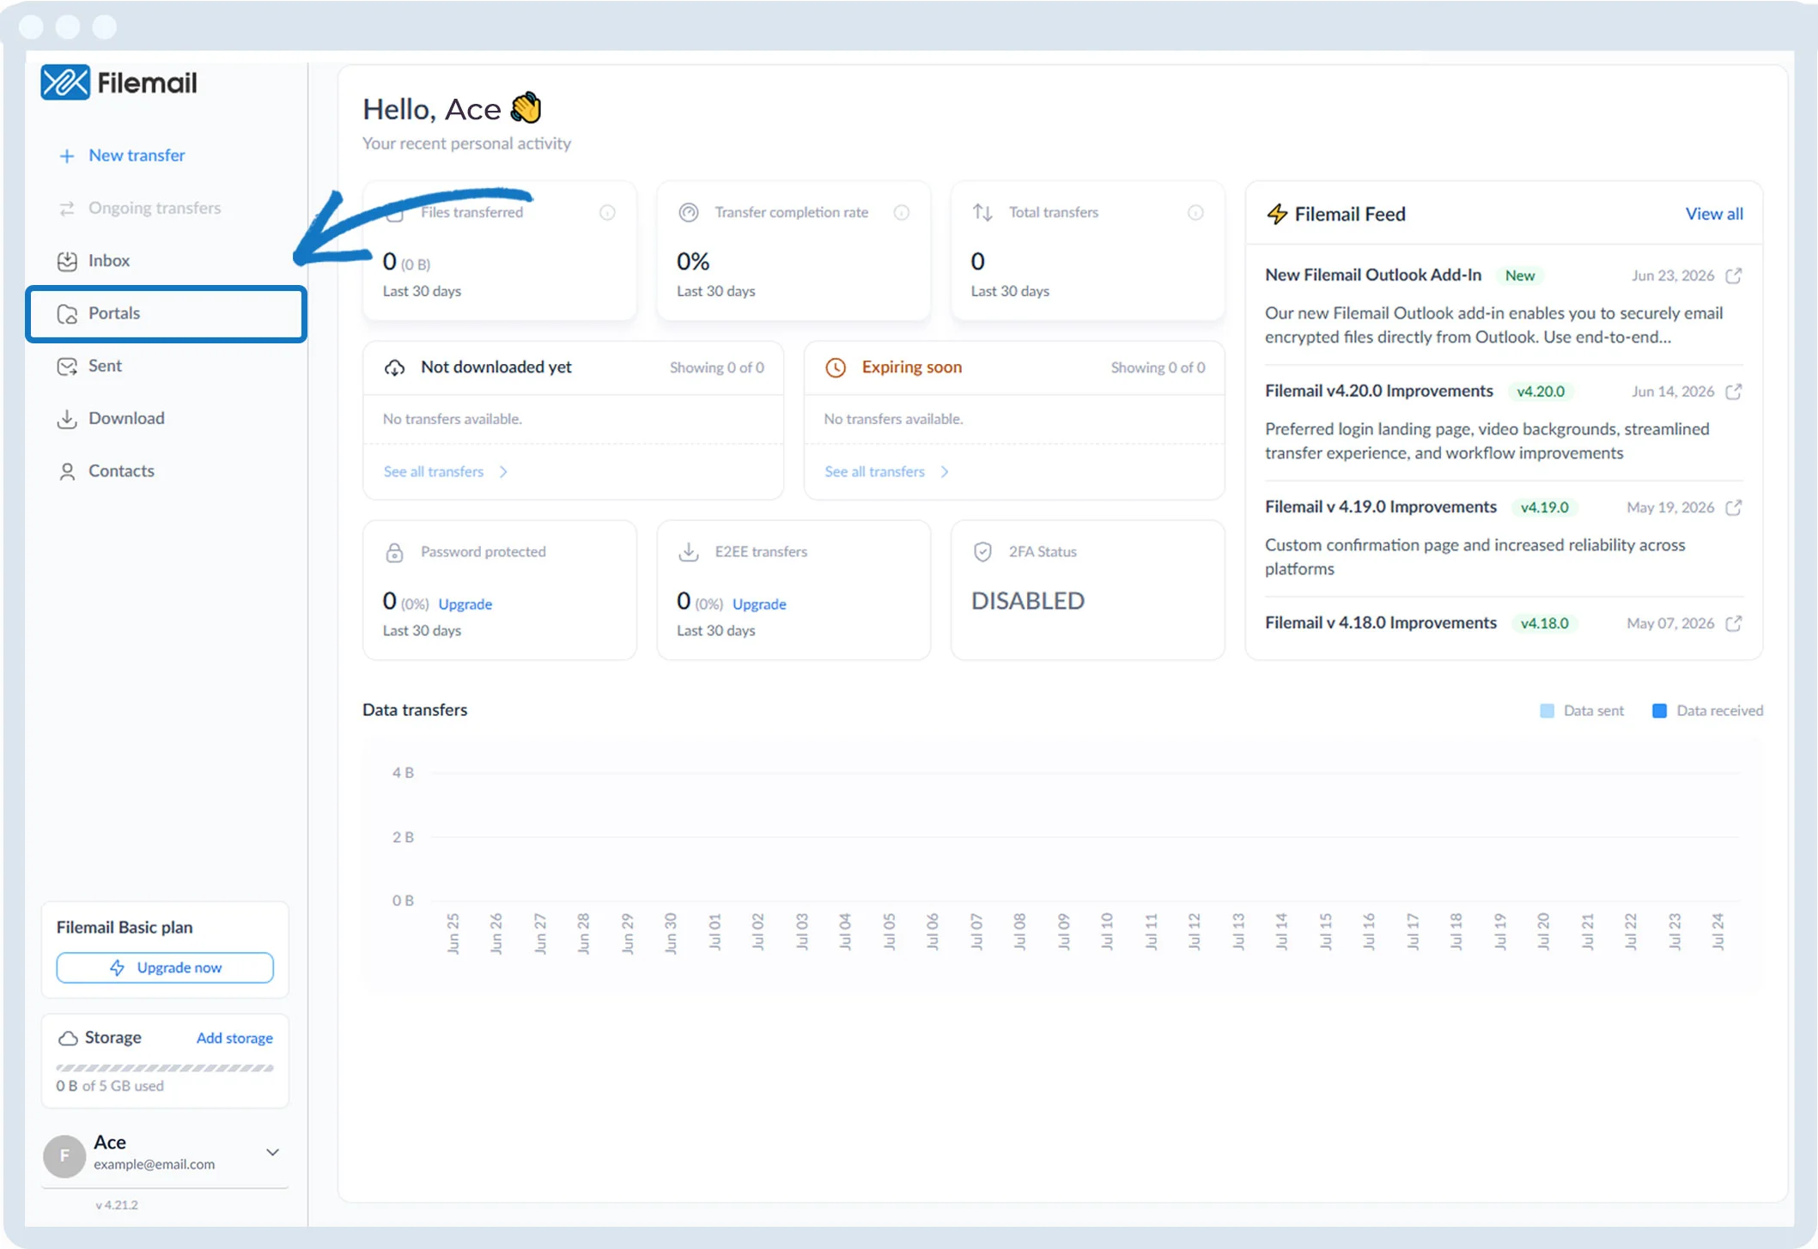1818x1249 pixels.
Task: Click the Jun 23, 2026 date in feed
Action: click(1673, 276)
